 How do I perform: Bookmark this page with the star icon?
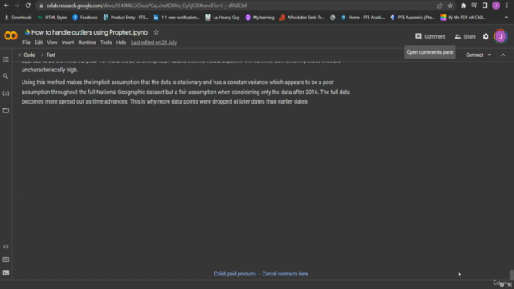point(450,6)
